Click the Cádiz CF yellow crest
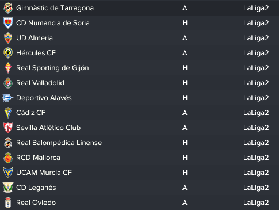Viewport: 279px width, 210px height. coord(8,113)
